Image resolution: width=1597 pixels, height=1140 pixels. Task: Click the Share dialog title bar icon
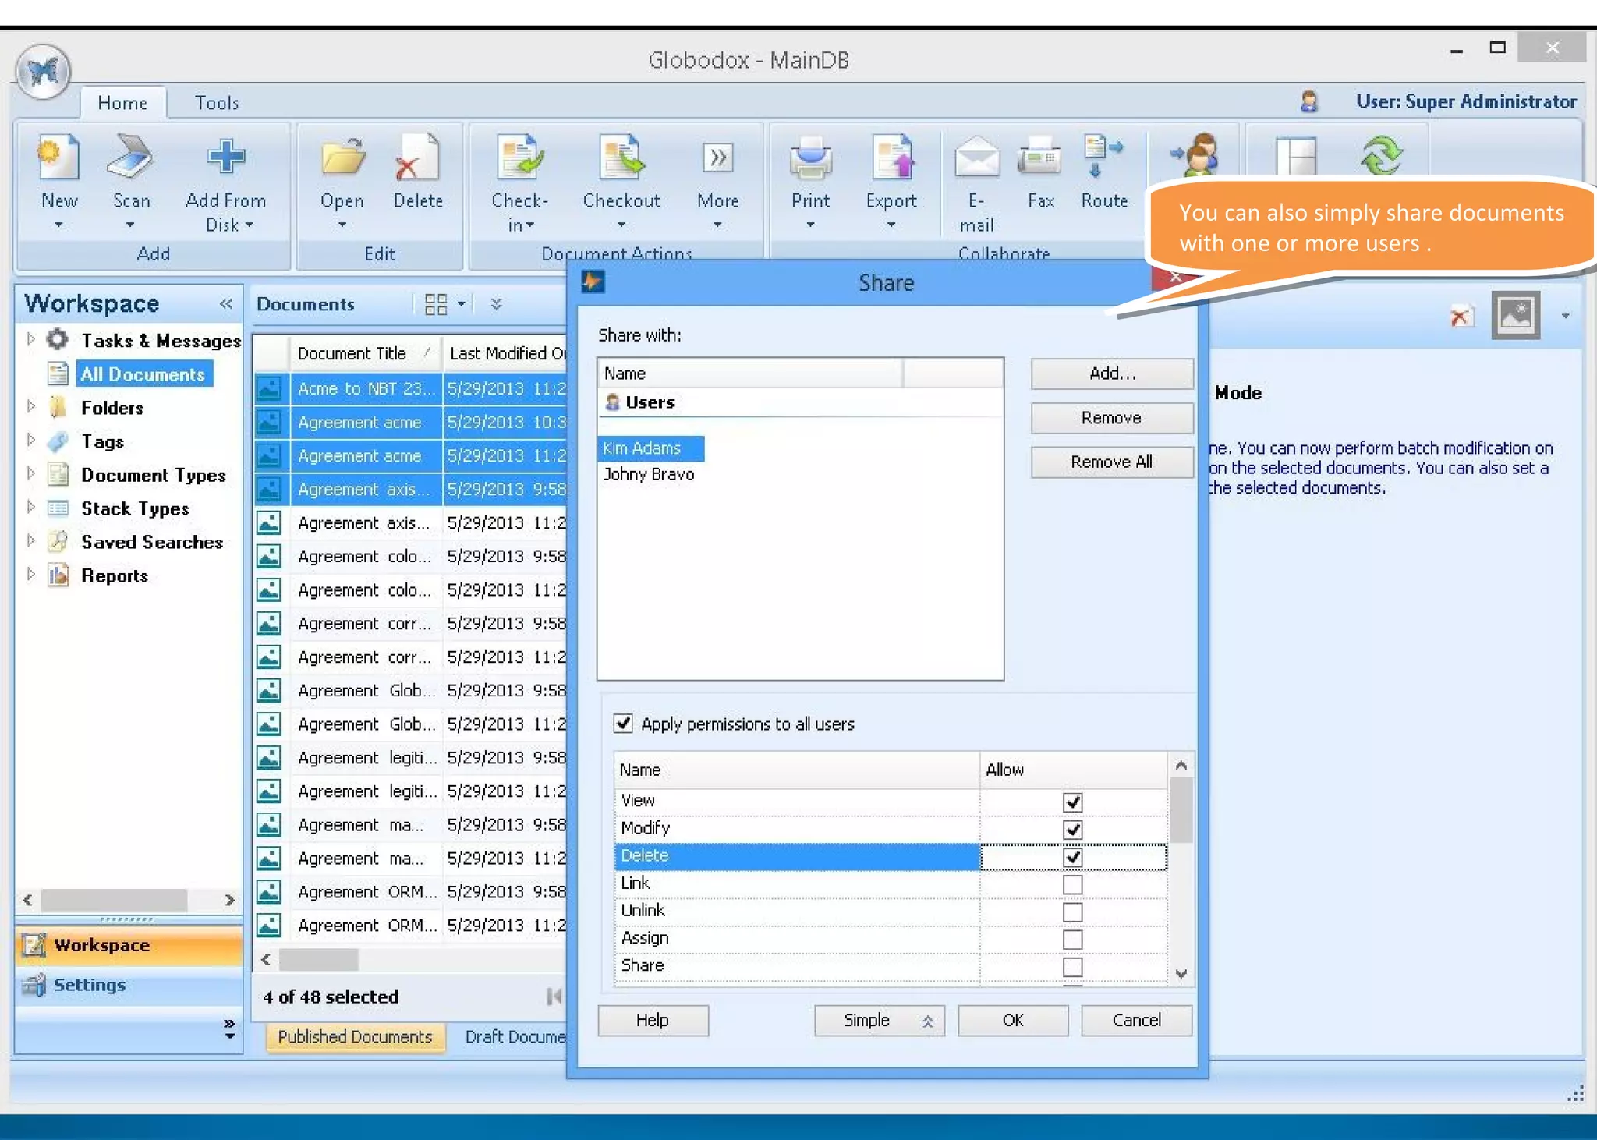(593, 282)
